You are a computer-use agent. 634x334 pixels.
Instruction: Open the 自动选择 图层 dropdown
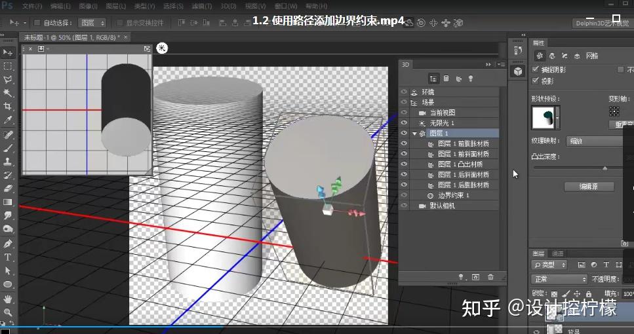(92, 23)
